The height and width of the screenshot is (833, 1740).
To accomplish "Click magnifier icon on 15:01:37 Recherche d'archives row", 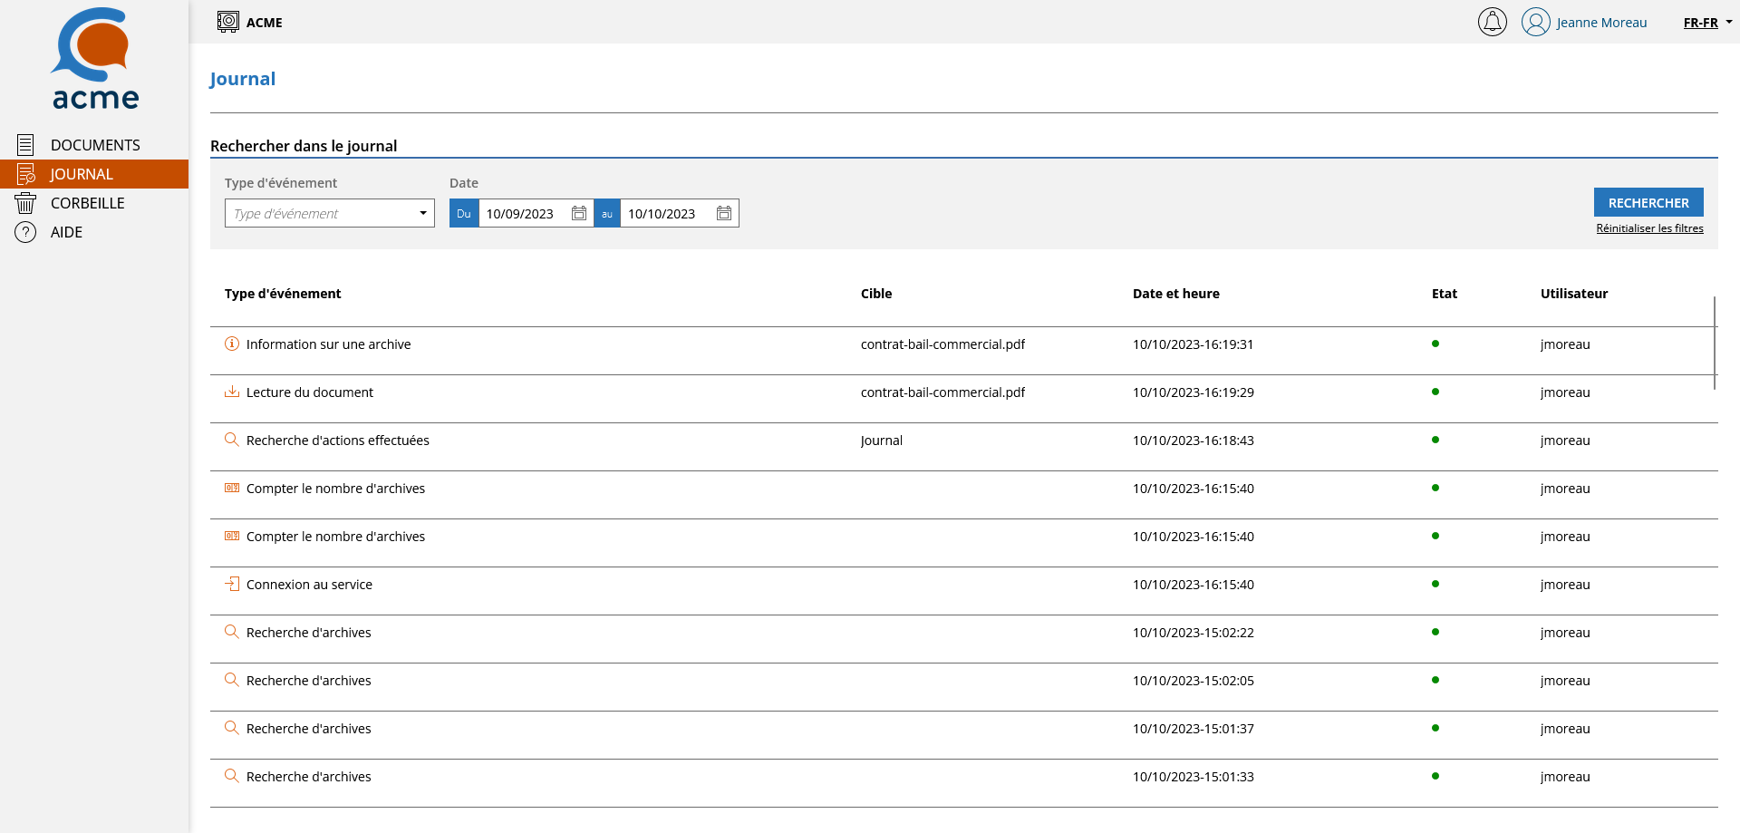I will pos(232,728).
